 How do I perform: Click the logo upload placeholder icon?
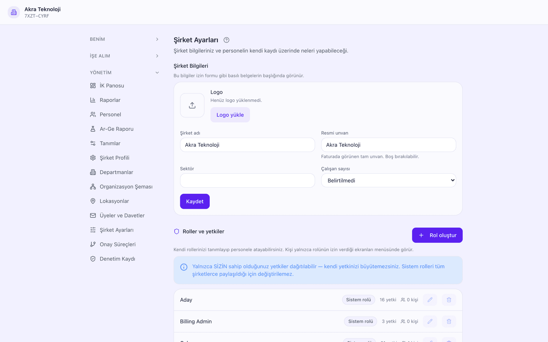click(x=192, y=105)
